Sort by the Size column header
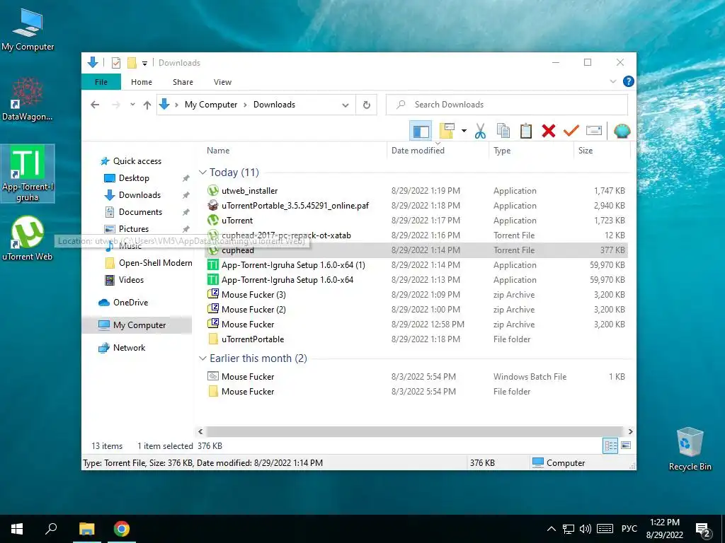The height and width of the screenshot is (543, 725). (602, 151)
